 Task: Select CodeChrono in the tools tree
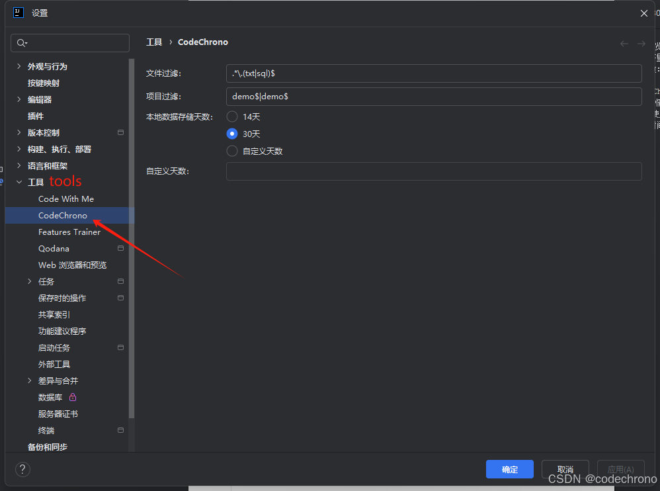click(63, 215)
